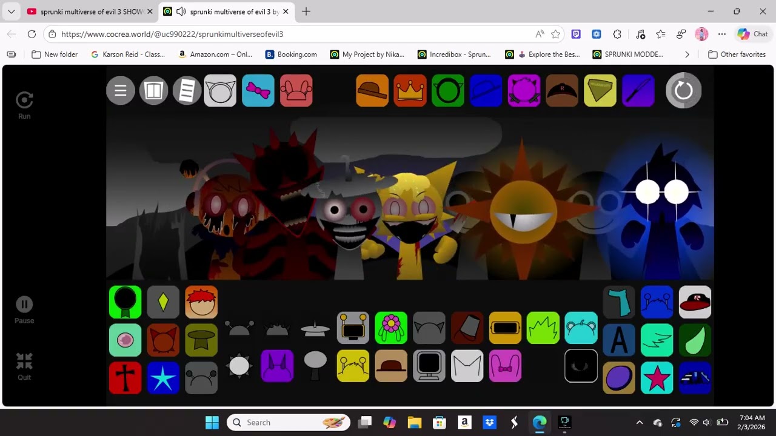This screenshot has height=436, width=776.
Task: Choose the dark grey teal scarf icon
Action: pyautogui.click(x=619, y=302)
